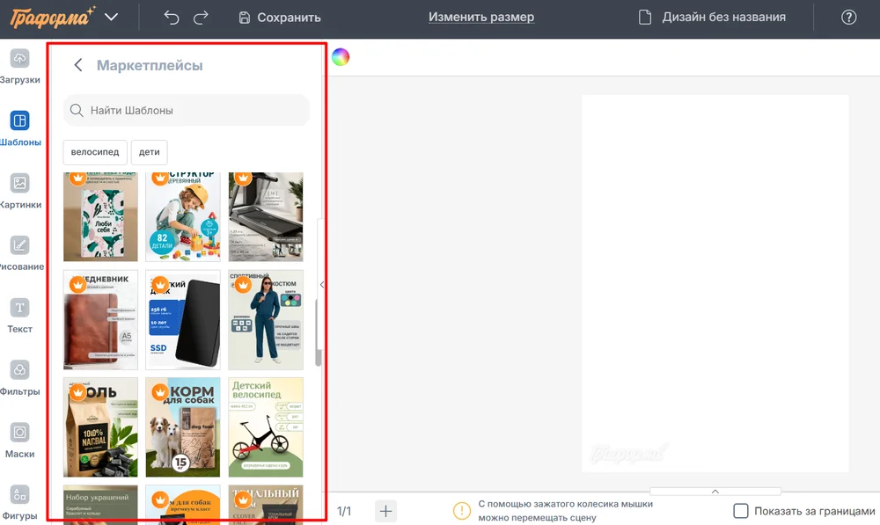
Task: Open the Текст text tool
Action: 19,316
